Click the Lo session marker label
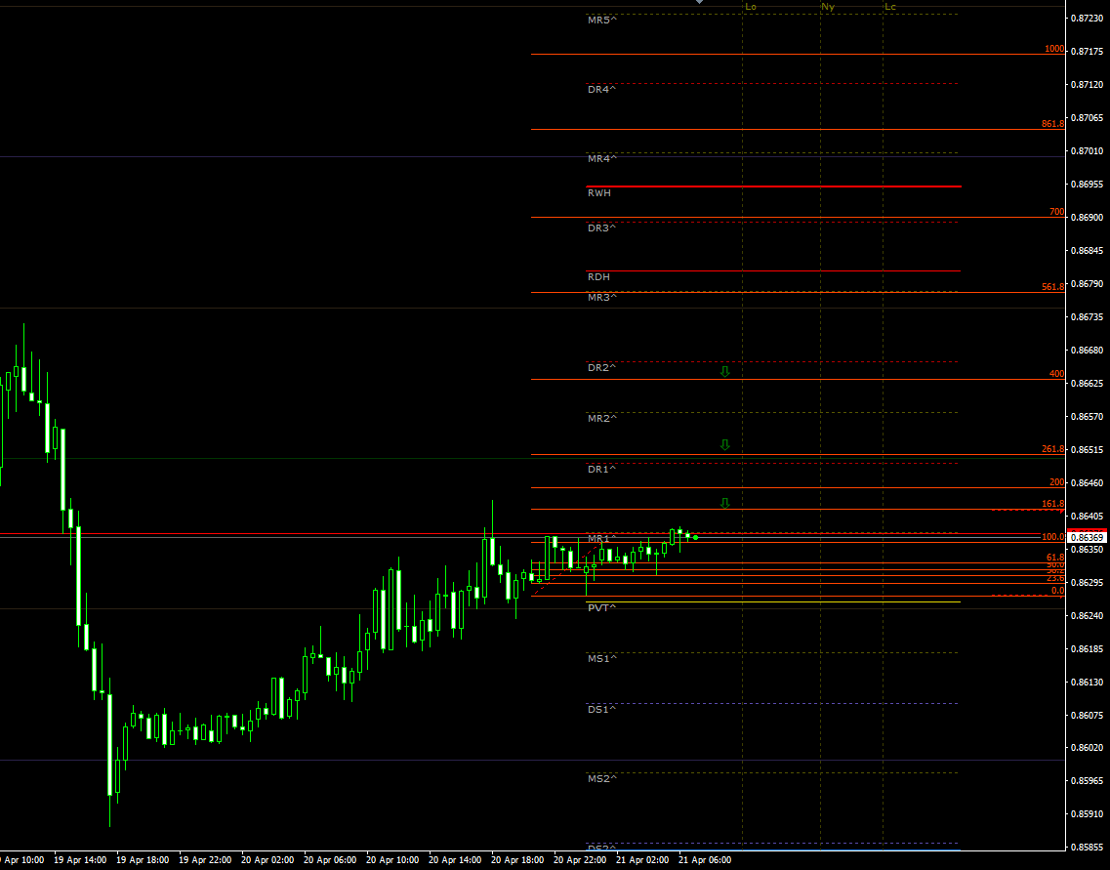 point(750,7)
